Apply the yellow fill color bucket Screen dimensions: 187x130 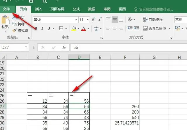[74, 29]
